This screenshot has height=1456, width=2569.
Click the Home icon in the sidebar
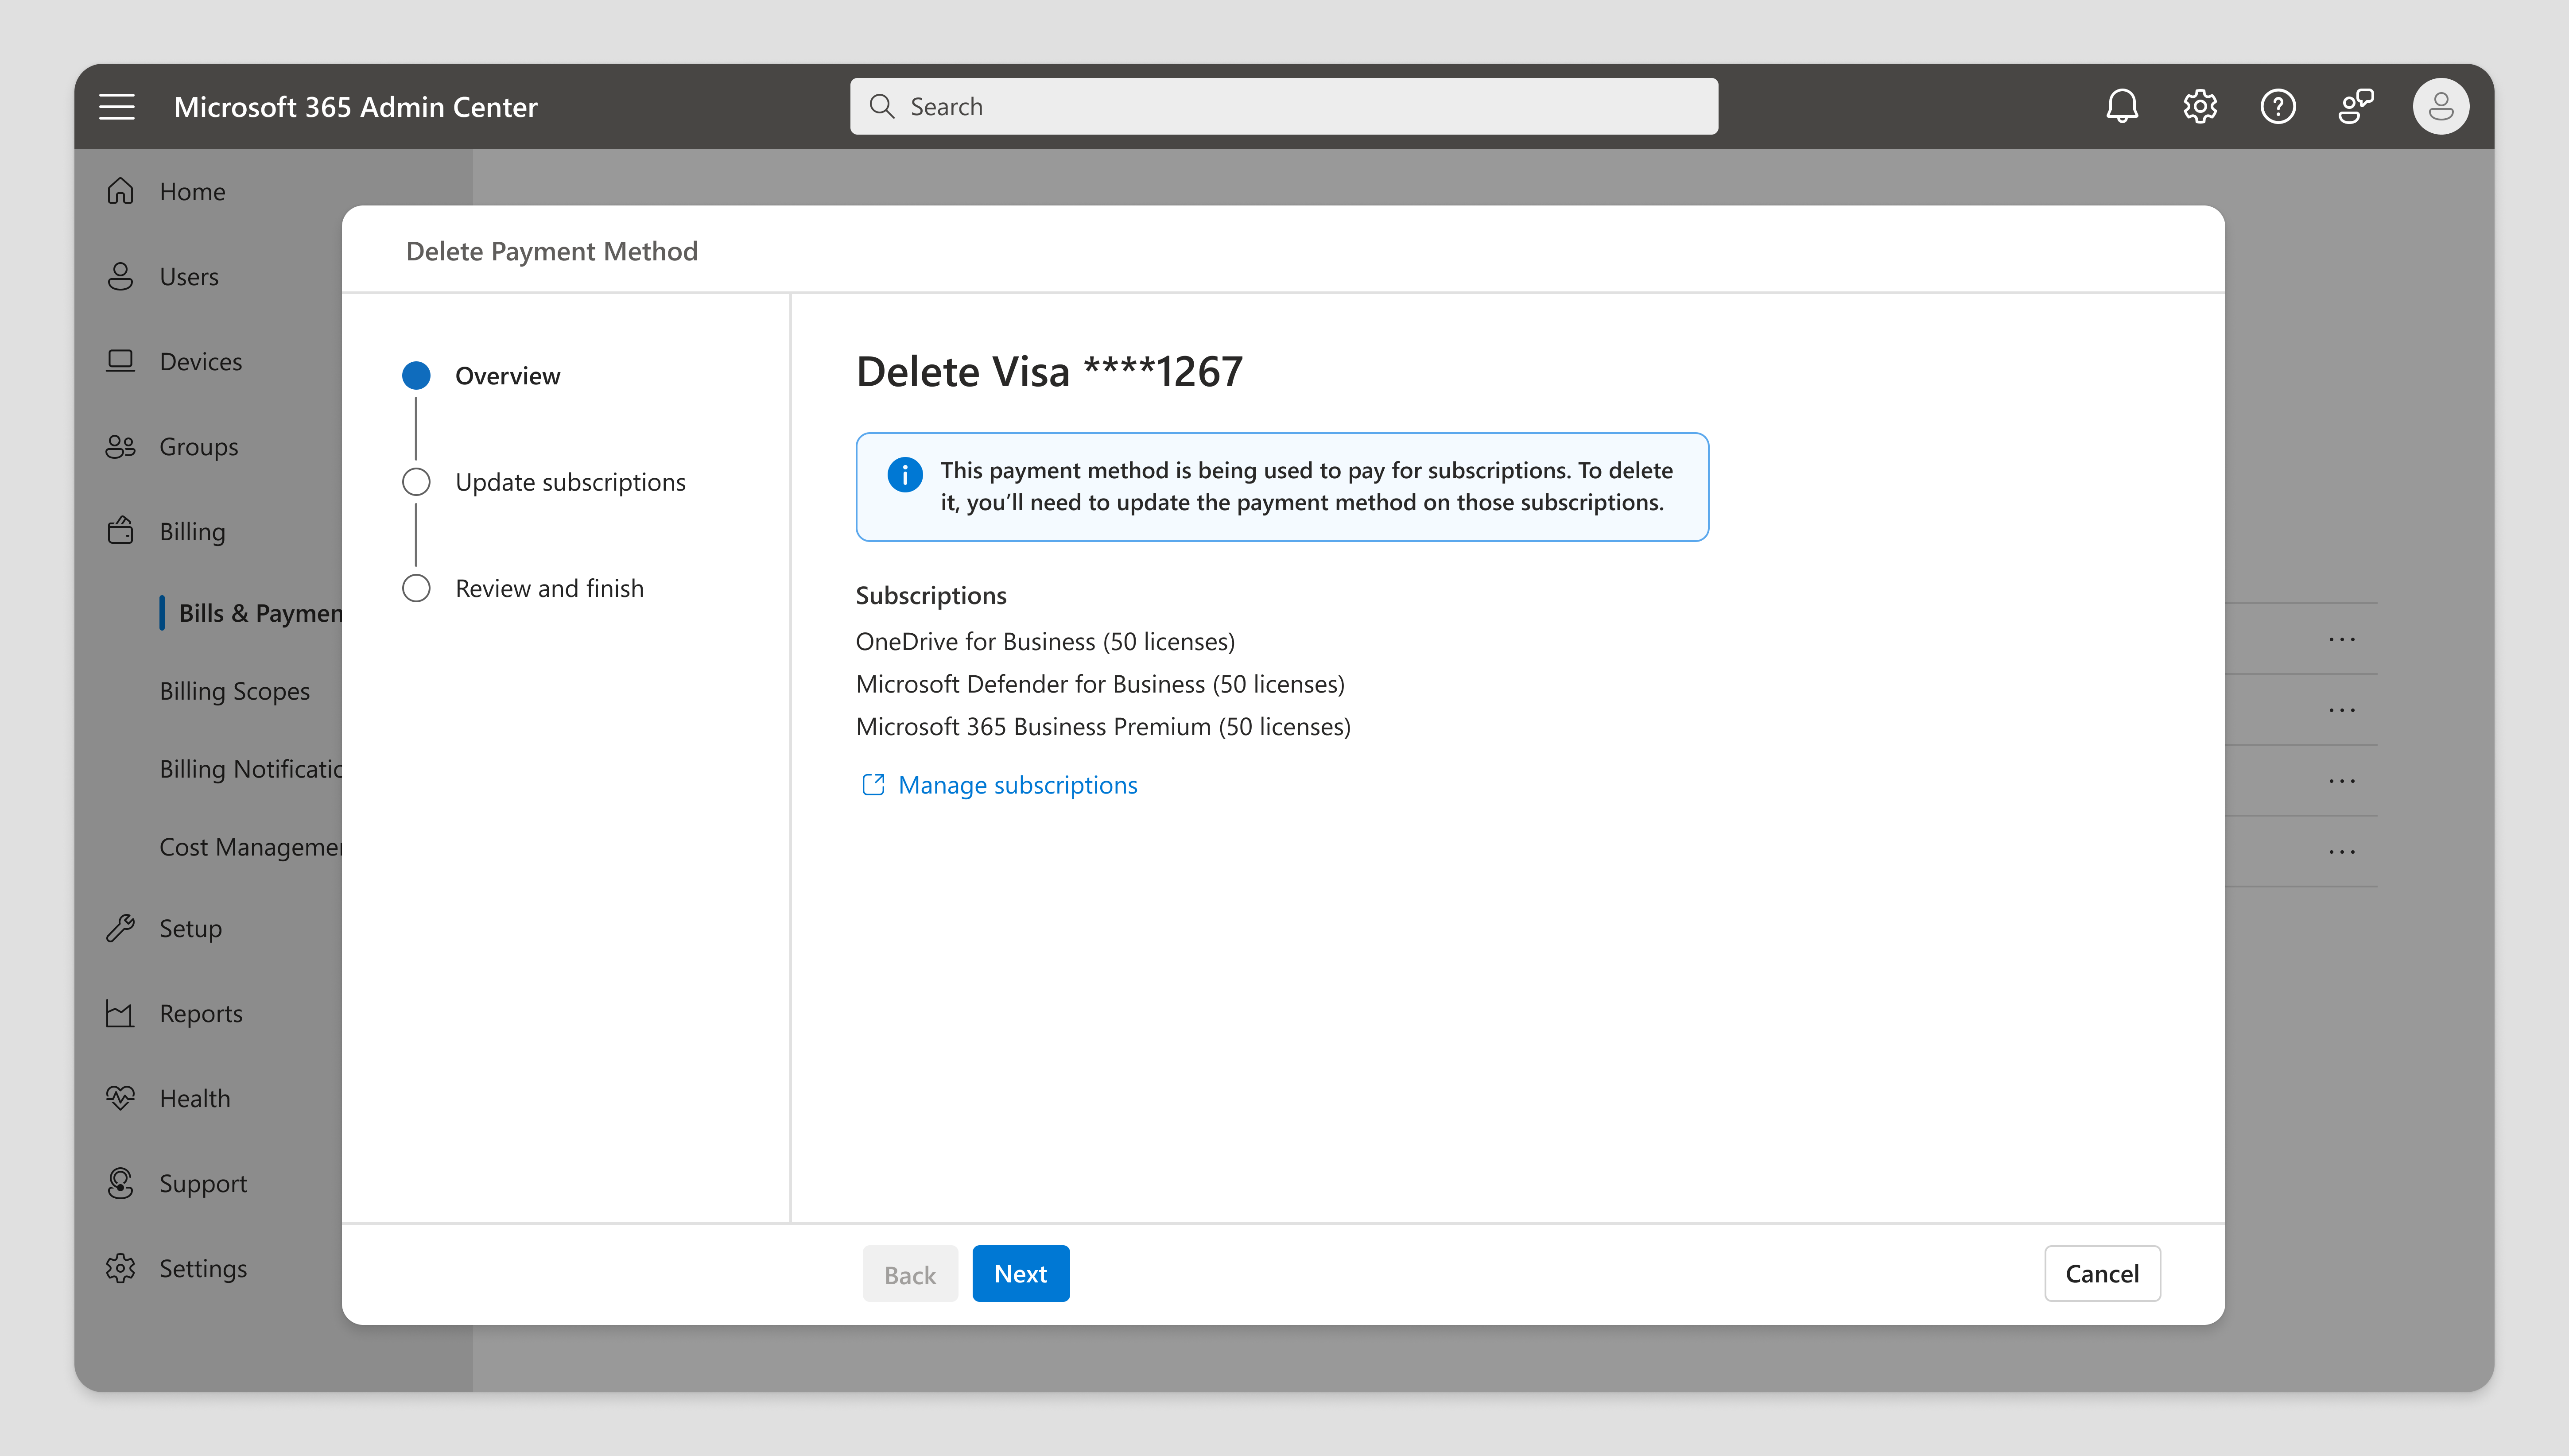coord(120,191)
